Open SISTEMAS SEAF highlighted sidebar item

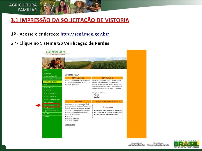pos(52,82)
